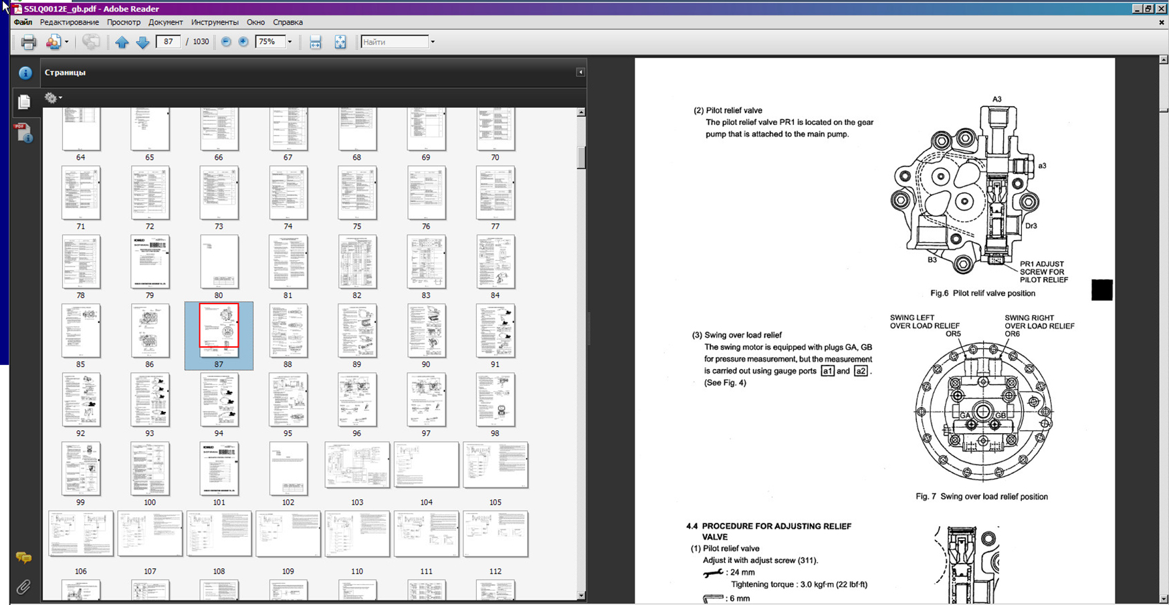The image size is (1169, 605).
Task: Click the zoom out minus button
Action: tap(226, 41)
